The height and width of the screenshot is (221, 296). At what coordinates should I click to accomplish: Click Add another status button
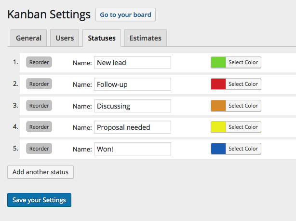(40, 172)
